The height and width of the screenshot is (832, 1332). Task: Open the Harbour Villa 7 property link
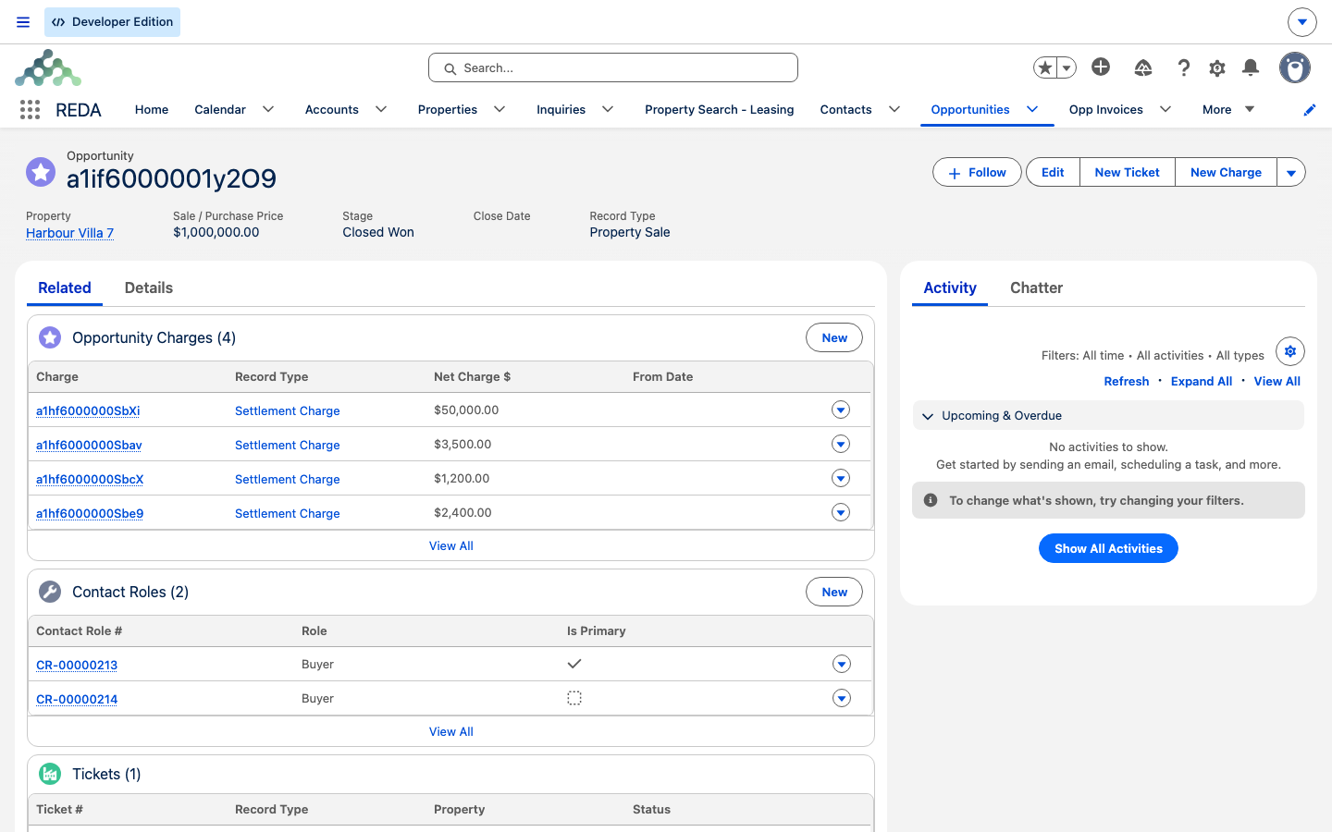69,233
